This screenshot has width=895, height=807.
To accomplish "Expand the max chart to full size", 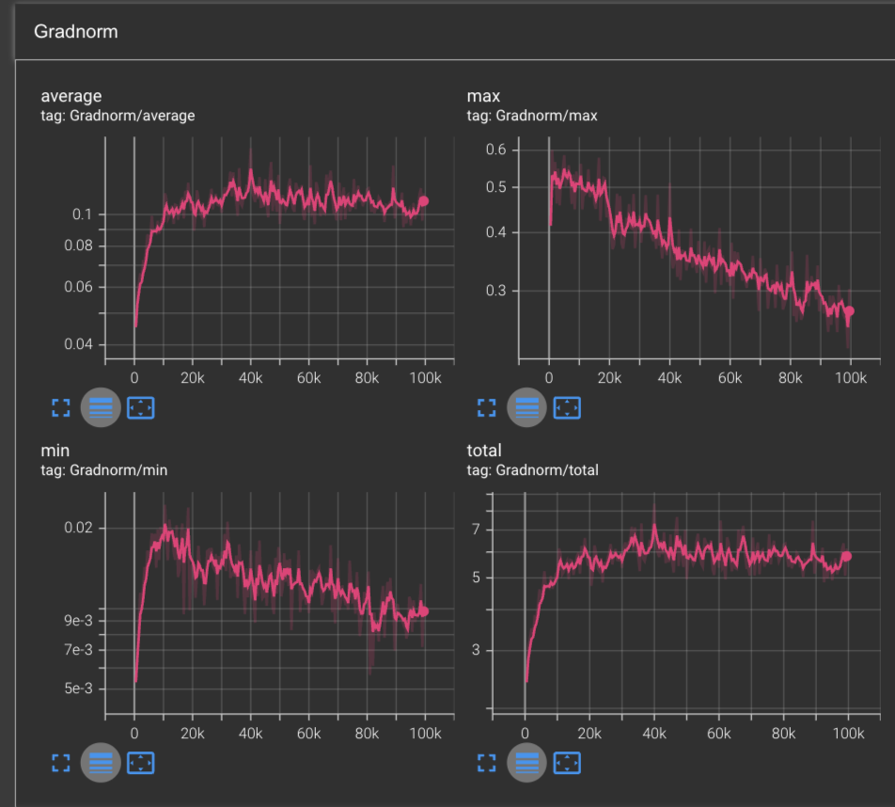I will pos(486,408).
